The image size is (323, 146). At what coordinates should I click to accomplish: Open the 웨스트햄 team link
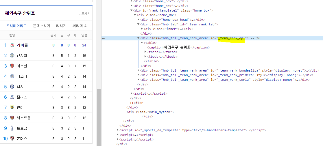pos(24,118)
